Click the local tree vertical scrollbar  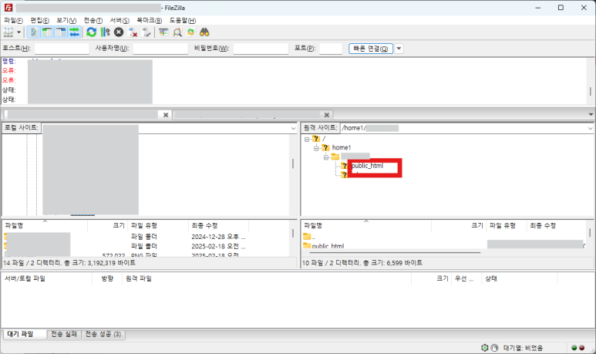tap(293, 164)
